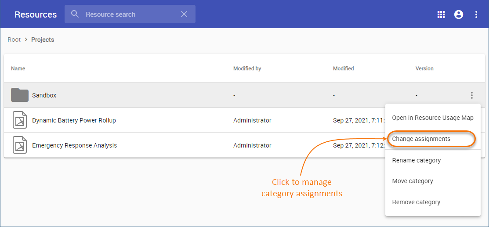Click the Projects breadcrumb item
This screenshot has height=227, width=489.
click(x=43, y=40)
